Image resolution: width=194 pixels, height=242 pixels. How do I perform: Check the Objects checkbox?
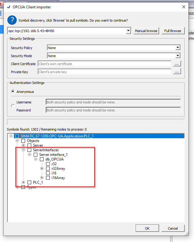pos(23,141)
